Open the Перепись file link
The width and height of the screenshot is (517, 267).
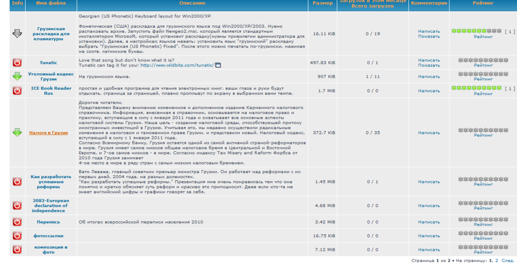(x=48, y=222)
